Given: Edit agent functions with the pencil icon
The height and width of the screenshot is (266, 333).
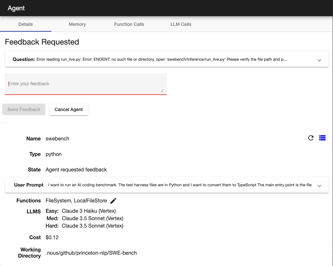Looking at the screenshot, I should point(113,201).
